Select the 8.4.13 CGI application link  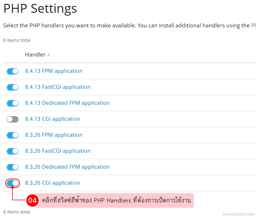(x=53, y=119)
